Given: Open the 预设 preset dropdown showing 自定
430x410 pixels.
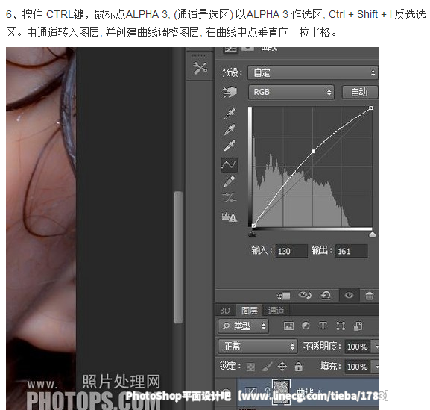Looking at the screenshot, I should pyautogui.click(x=313, y=73).
